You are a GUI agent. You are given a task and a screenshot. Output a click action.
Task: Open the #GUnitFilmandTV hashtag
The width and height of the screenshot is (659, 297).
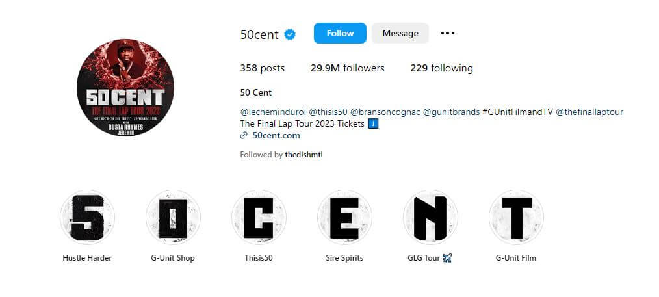[x=517, y=112]
